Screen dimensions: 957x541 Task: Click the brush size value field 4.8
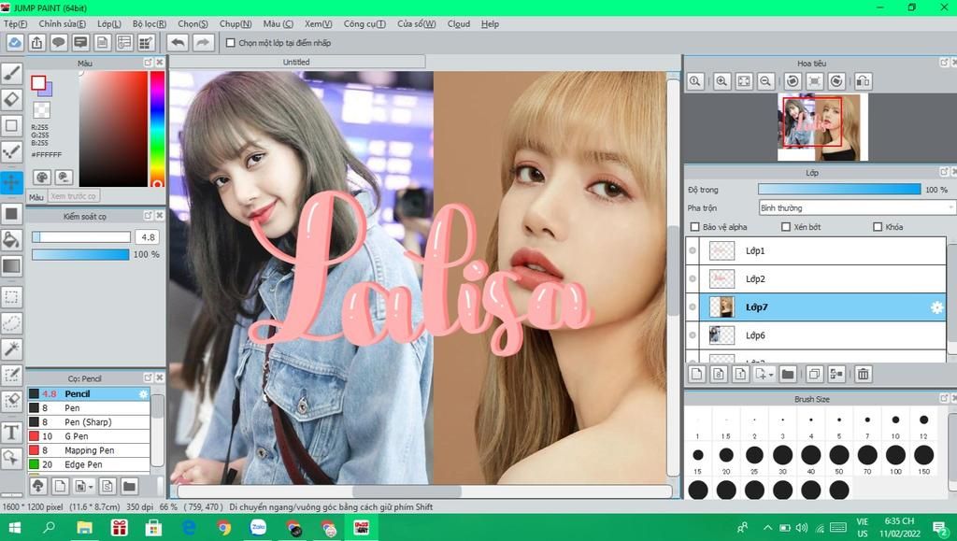148,236
